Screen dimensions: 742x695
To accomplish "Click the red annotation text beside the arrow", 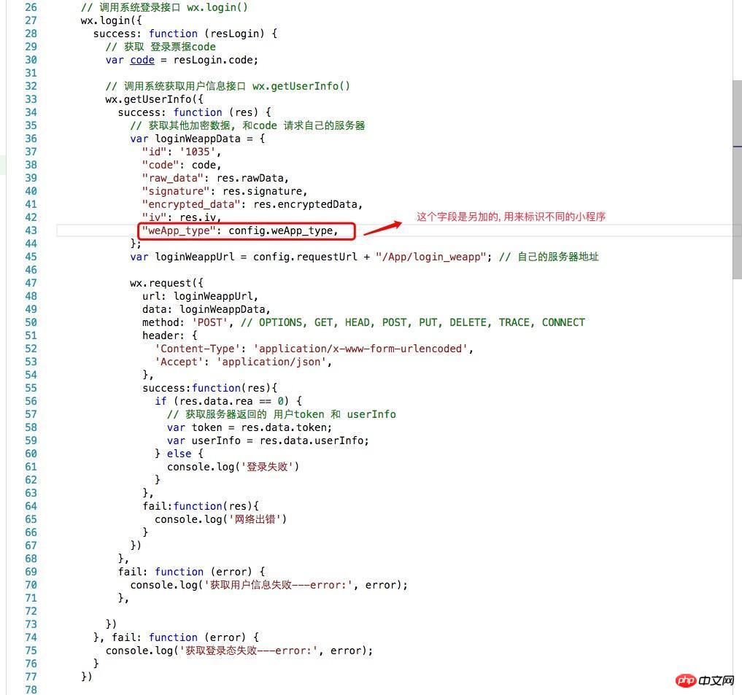I will (x=511, y=217).
